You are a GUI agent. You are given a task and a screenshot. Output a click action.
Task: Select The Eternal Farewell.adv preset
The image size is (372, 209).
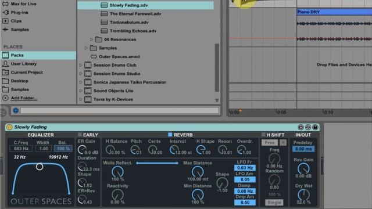click(x=131, y=14)
